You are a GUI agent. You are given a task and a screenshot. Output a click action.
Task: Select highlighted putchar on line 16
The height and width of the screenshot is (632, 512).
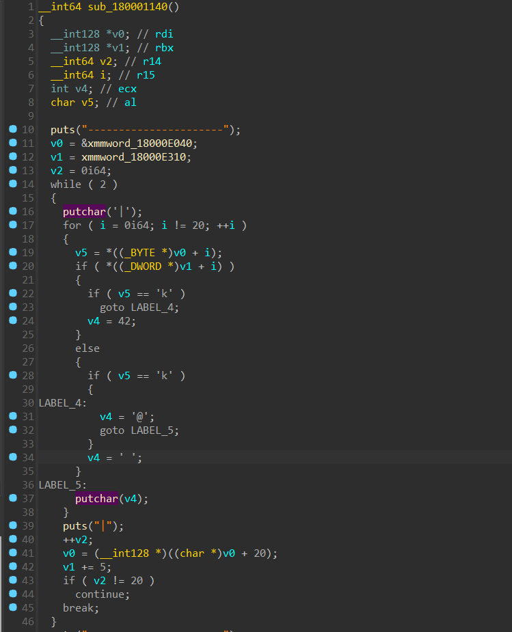coord(84,212)
